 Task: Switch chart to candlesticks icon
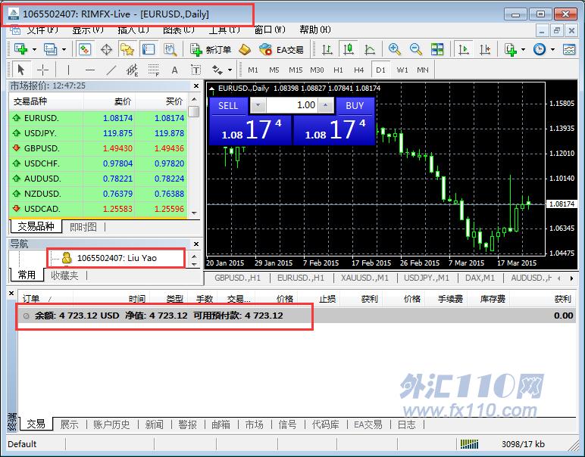[x=349, y=49]
